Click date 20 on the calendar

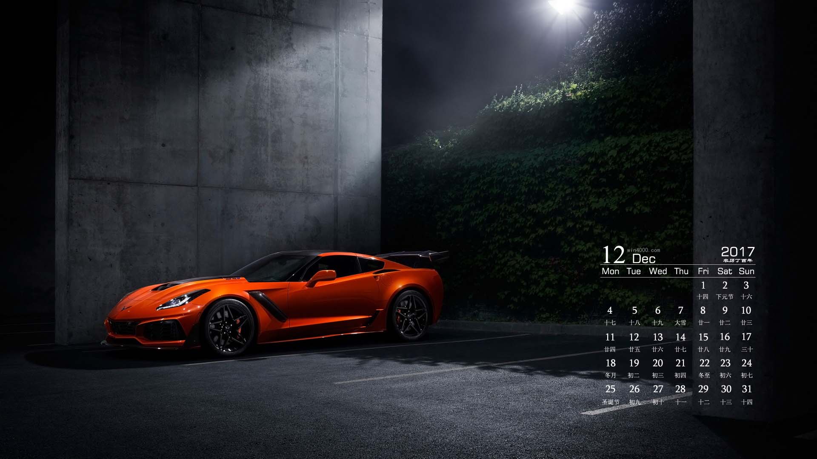pos(658,363)
